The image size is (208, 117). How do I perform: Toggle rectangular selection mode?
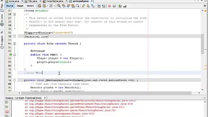click(x=78, y=6)
